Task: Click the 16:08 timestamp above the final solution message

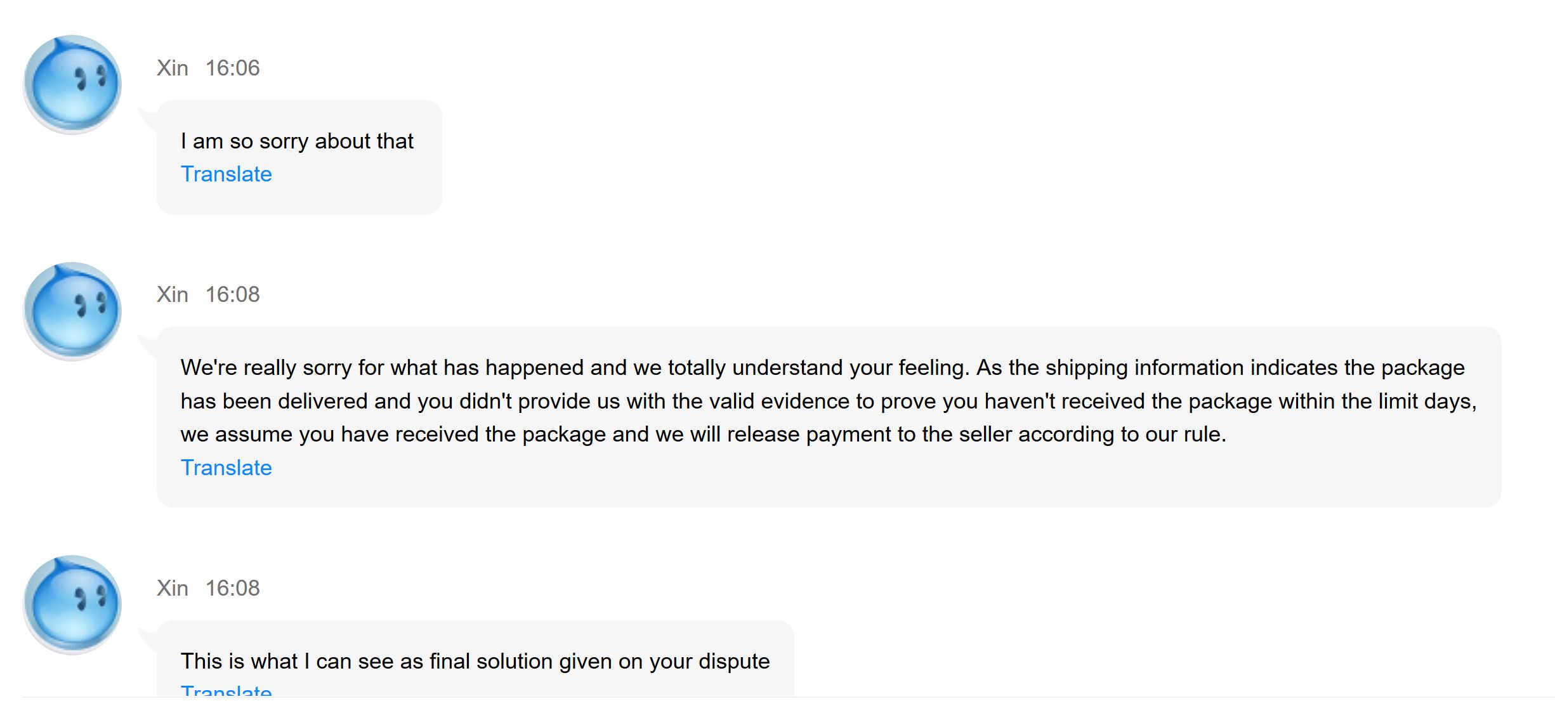Action: (x=232, y=588)
